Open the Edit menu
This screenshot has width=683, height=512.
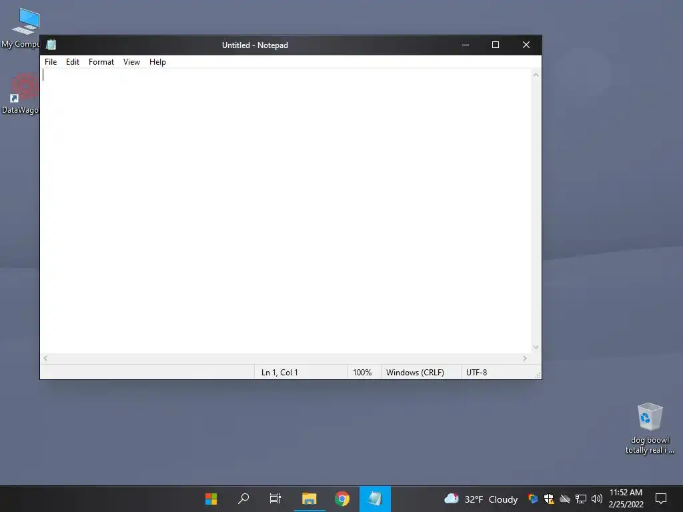tap(72, 62)
